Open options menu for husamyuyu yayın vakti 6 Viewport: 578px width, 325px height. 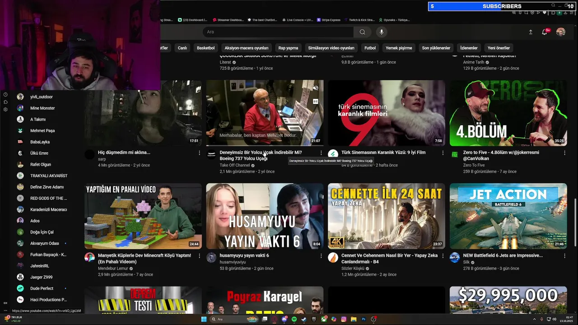coord(321,256)
